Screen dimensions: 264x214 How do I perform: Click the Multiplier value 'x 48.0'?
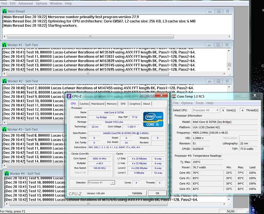point(100,163)
